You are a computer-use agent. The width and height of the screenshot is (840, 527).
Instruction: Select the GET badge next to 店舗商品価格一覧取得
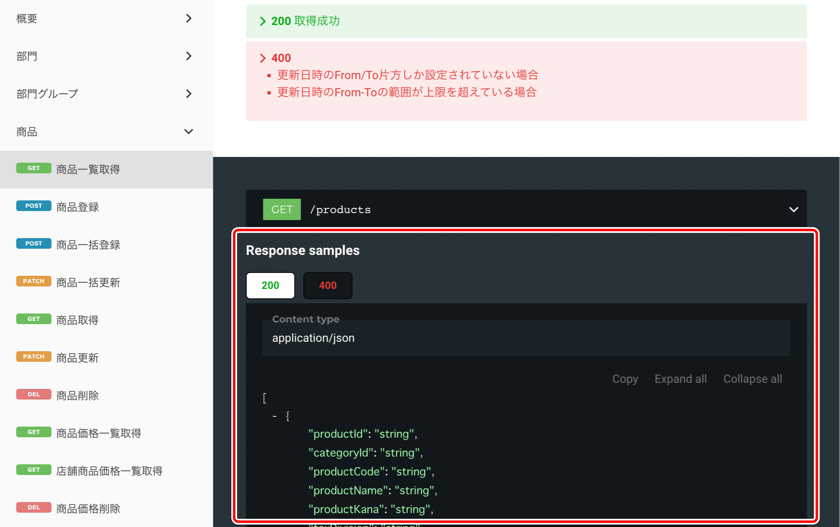(x=34, y=469)
